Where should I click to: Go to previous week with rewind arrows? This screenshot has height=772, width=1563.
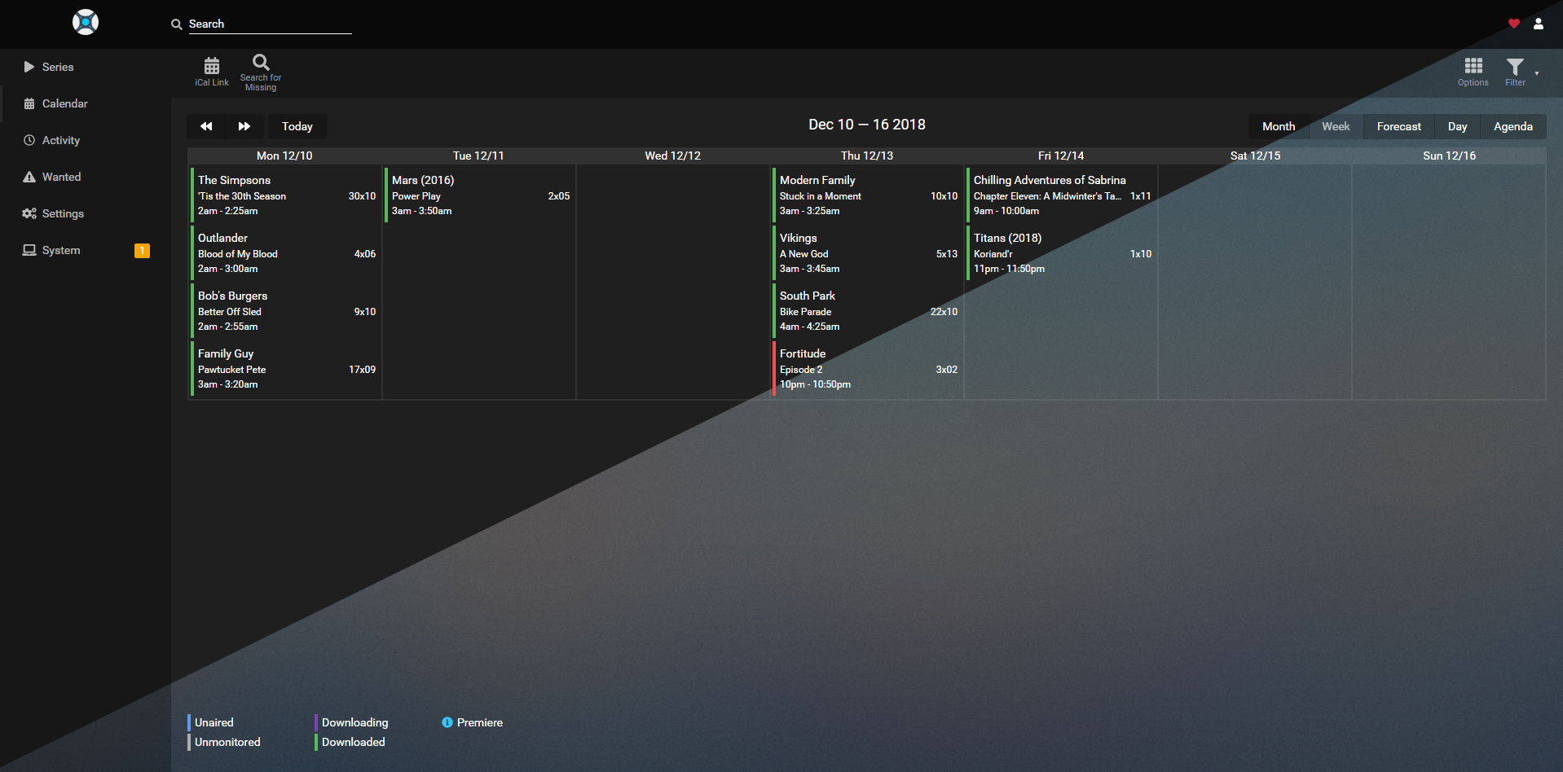(206, 126)
